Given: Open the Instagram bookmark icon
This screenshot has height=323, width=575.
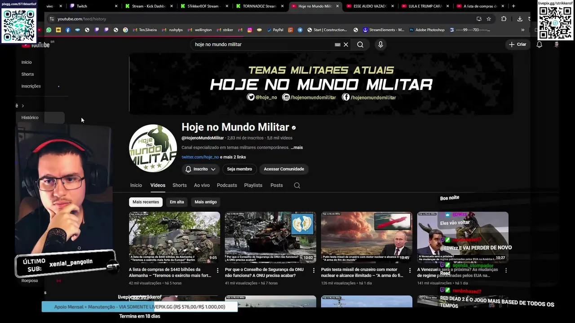Looking at the screenshot, I should click(x=250, y=30).
